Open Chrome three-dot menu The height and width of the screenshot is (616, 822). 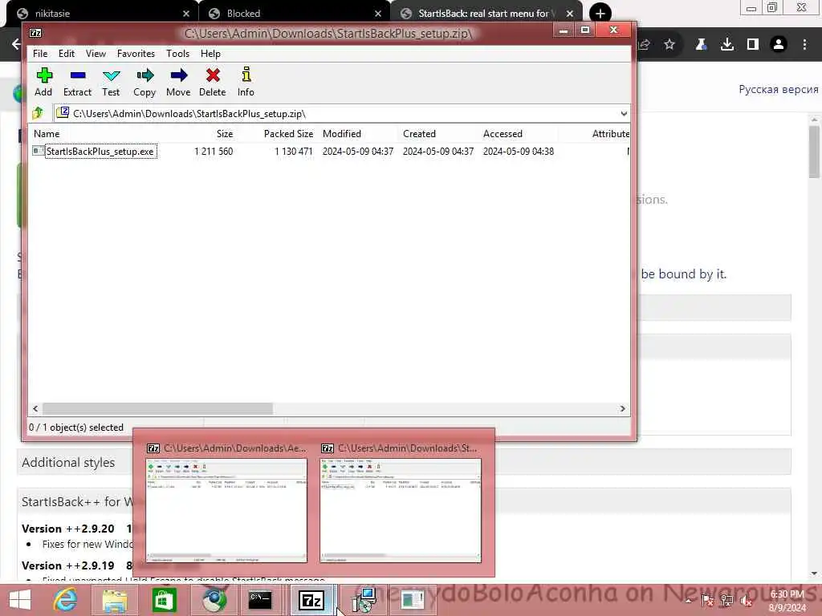point(804,45)
